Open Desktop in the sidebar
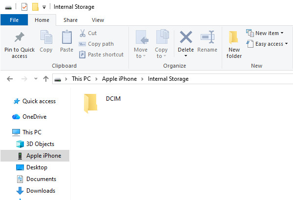Screen dimensions: 293x200 click(32, 167)
